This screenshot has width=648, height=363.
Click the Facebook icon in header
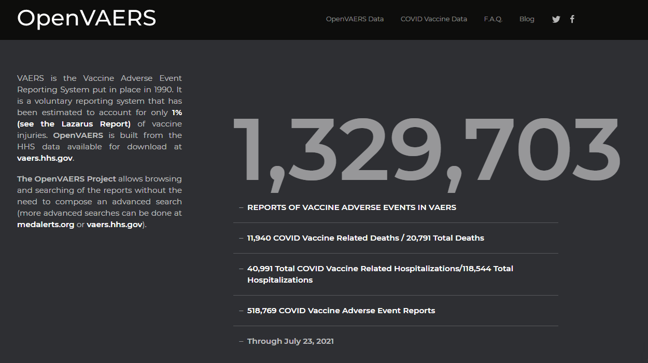click(572, 19)
